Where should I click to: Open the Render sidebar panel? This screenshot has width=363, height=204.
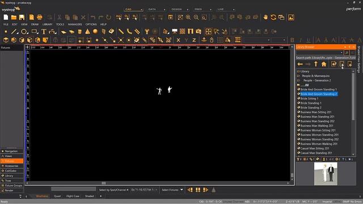(x=12, y=190)
